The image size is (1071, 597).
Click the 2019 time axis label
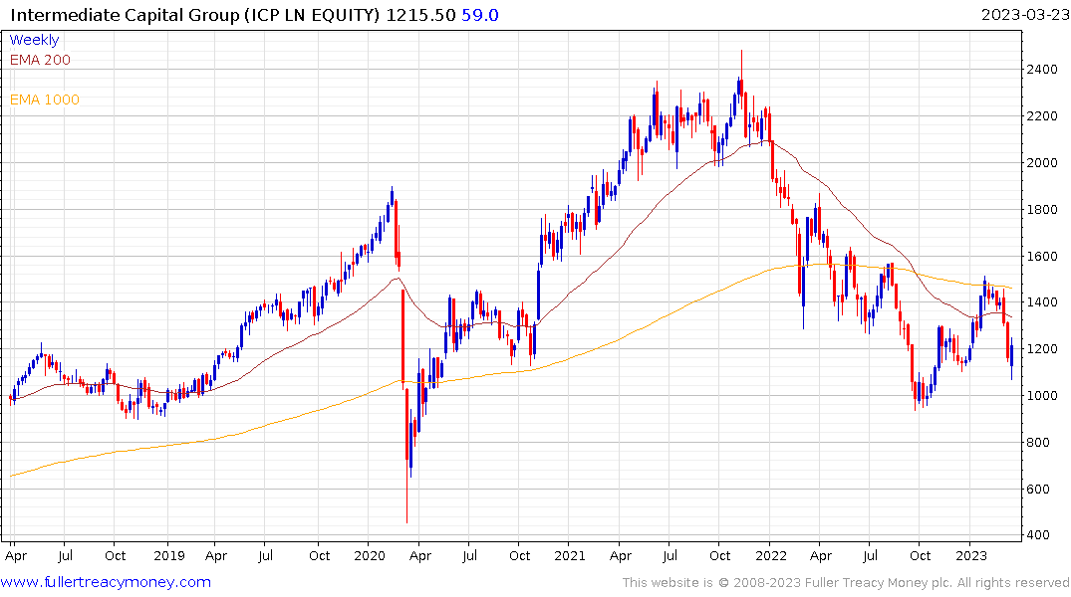pyautogui.click(x=168, y=555)
